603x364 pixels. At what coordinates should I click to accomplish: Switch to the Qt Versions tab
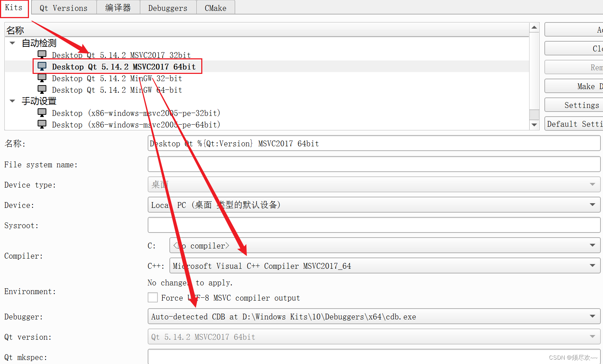click(64, 8)
